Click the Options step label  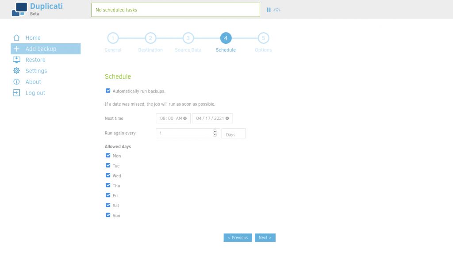pyautogui.click(x=263, y=50)
